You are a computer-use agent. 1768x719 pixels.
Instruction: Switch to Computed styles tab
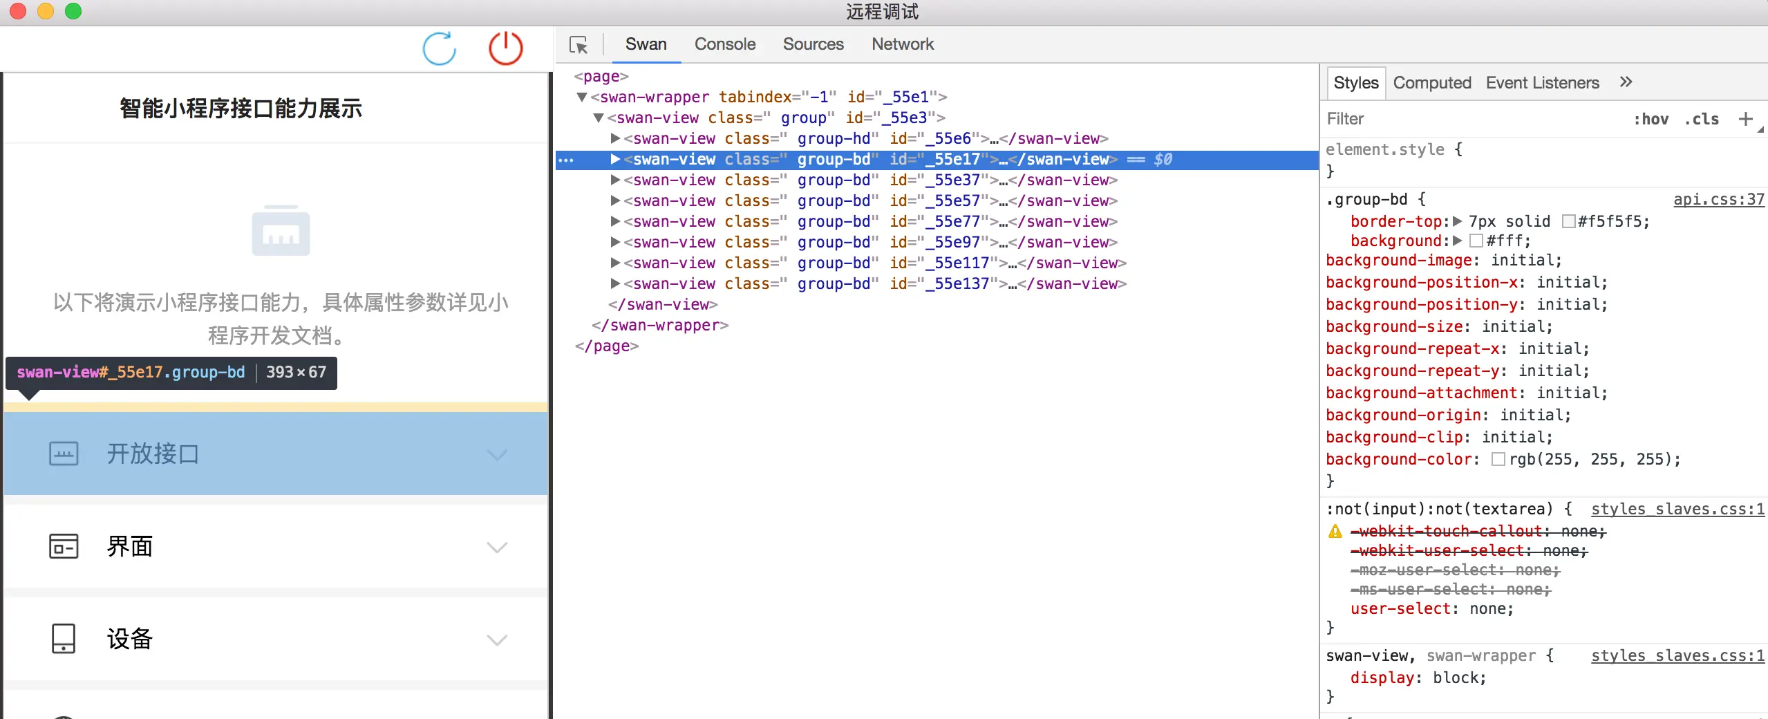tap(1432, 83)
